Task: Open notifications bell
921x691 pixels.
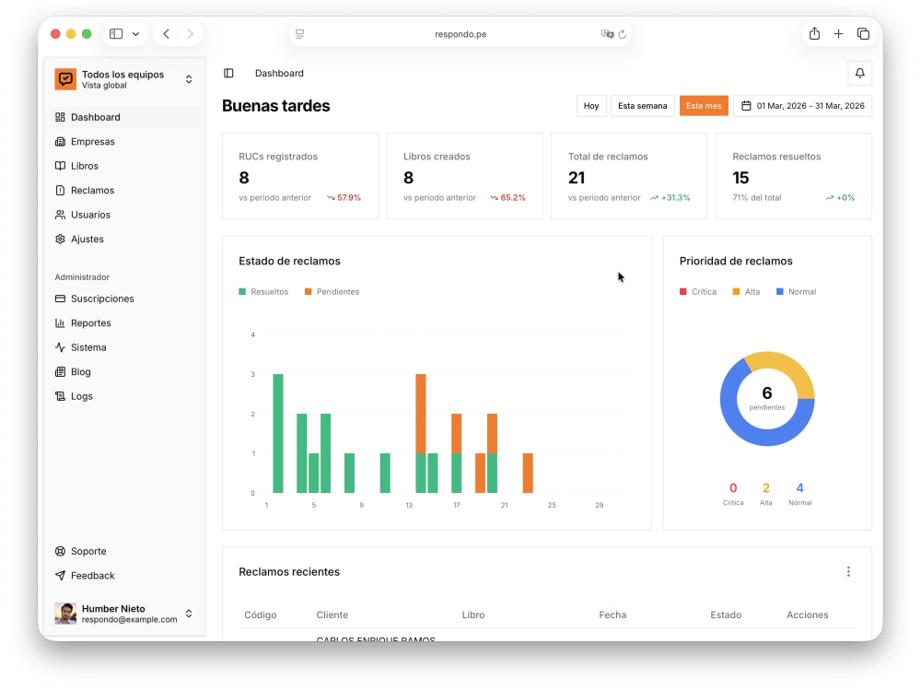Action: (859, 73)
